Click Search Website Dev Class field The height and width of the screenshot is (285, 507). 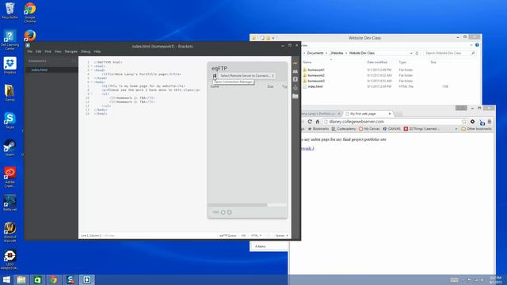[x=449, y=53]
